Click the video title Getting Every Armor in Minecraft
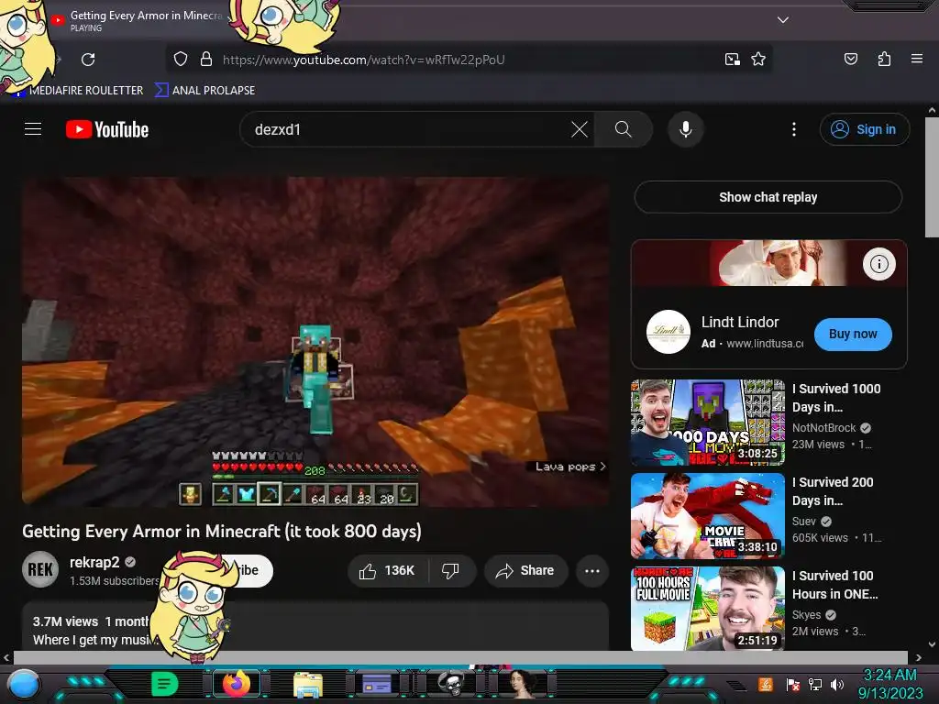 pos(222,531)
